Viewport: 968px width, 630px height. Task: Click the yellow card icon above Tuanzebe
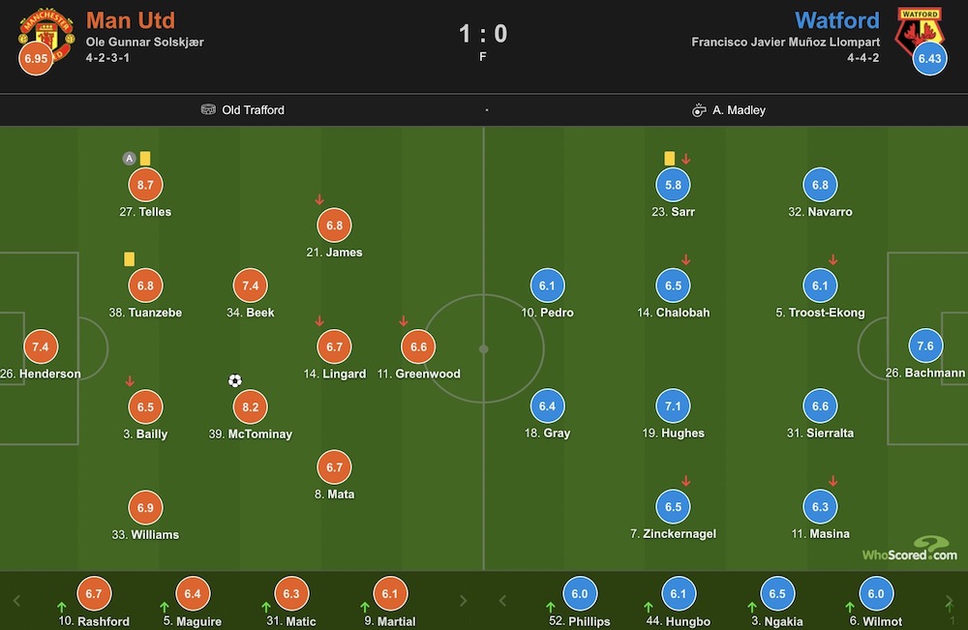129,259
